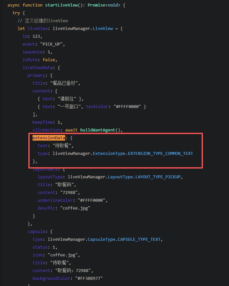
Task: Click the title string "餐品已备好"
Action: (64, 83)
